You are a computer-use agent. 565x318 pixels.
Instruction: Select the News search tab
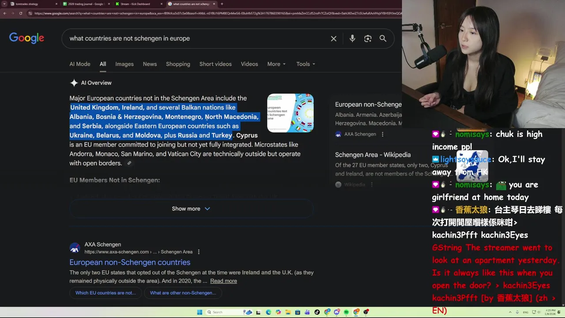click(x=150, y=64)
